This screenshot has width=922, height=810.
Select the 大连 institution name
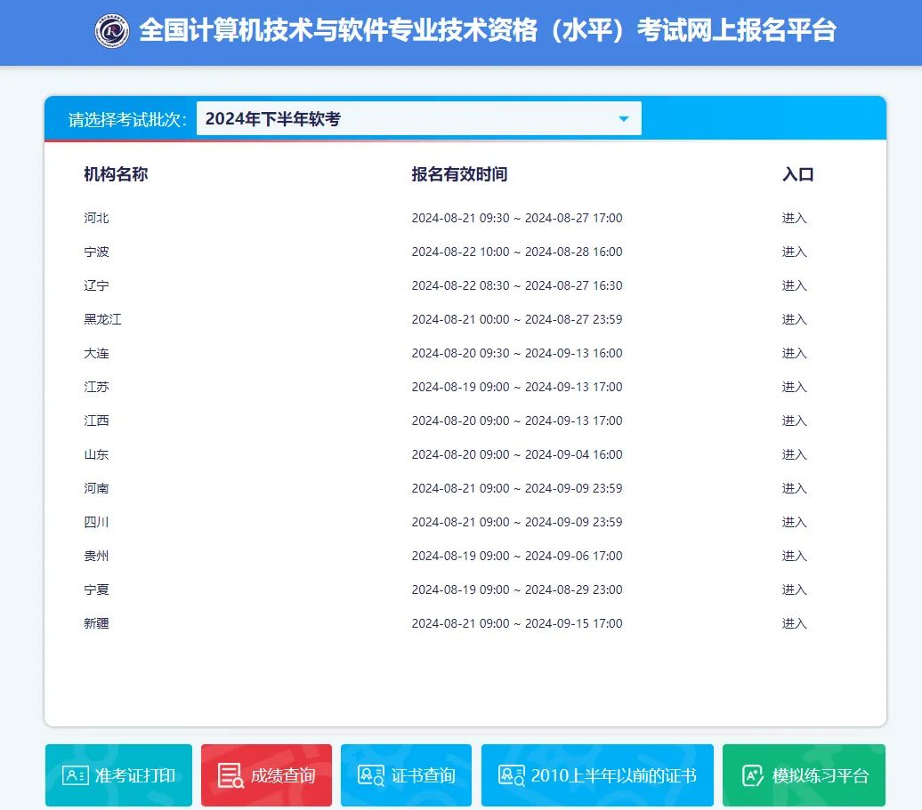(96, 353)
